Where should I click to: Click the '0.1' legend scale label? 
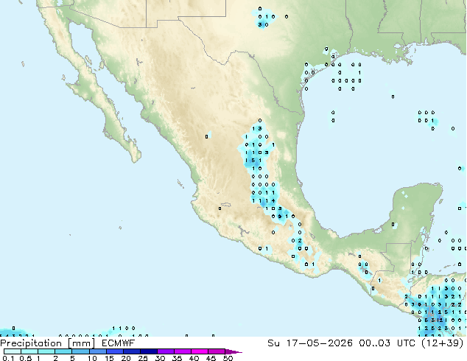[x=8, y=358]
